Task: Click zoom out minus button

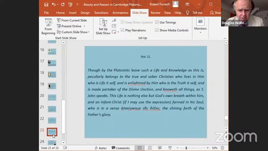Action: (x=178, y=148)
